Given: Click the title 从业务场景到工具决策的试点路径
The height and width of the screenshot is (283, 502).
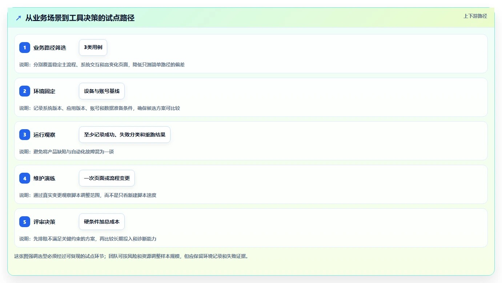Looking at the screenshot, I should [x=80, y=18].
